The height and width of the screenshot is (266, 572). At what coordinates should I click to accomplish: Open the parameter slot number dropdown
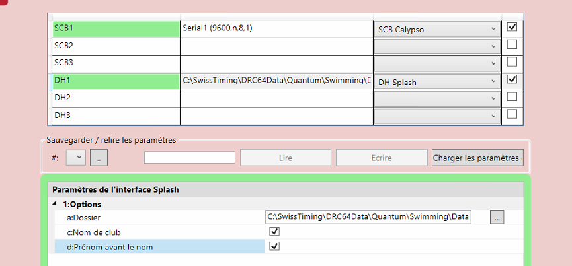[x=77, y=158]
